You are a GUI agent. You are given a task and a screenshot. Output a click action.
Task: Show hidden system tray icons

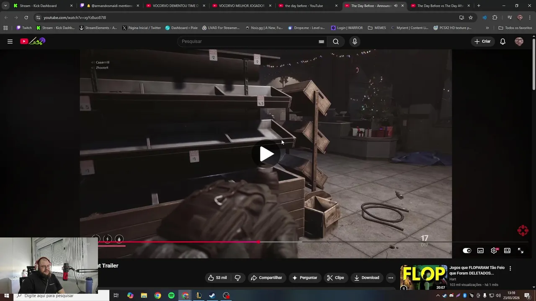438,296
